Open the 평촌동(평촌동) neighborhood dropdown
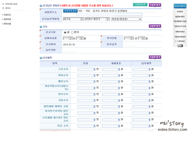 (x=126, y=19)
